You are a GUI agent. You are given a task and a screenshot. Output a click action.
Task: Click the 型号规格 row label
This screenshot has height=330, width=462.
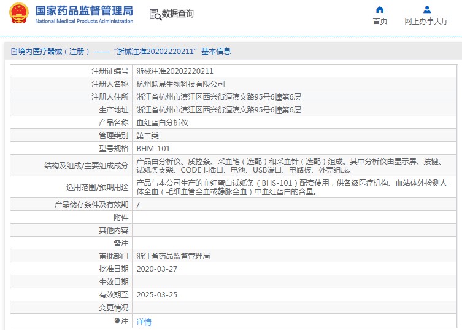[x=114, y=149]
